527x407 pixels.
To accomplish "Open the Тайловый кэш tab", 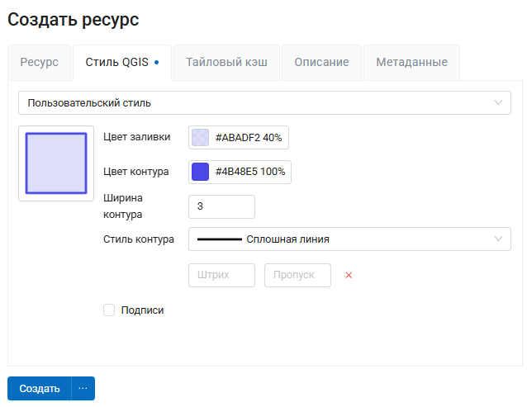I will 226,62.
